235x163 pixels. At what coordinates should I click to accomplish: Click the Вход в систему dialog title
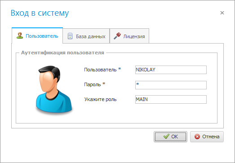pos(40,13)
